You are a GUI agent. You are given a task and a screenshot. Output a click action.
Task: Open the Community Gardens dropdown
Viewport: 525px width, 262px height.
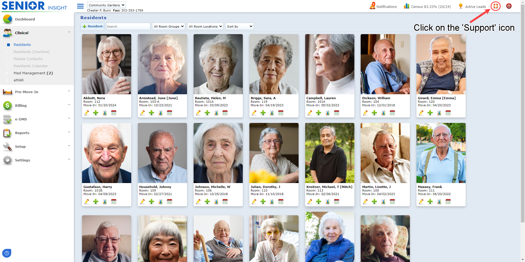coord(106,5)
